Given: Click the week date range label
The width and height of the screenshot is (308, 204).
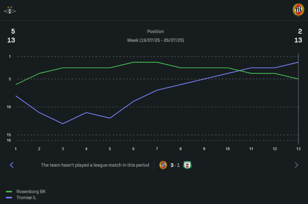Looking at the screenshot, I should [155, 40].
